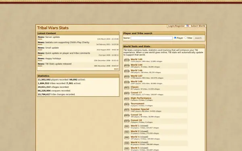Open World 147 stats link
This screenshot has width=242, height=151.
[136, 76]
